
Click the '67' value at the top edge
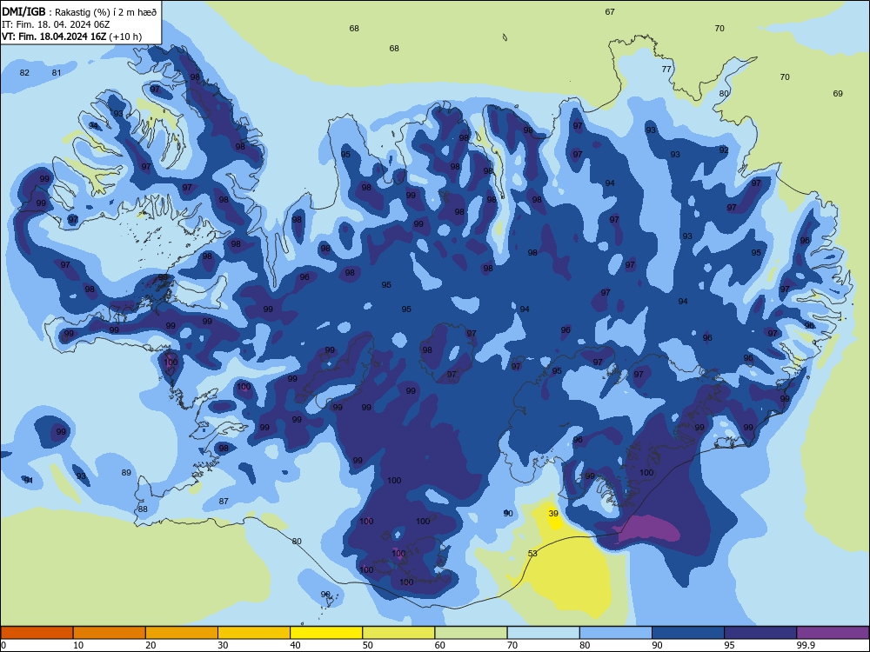(x=610, y=11)
